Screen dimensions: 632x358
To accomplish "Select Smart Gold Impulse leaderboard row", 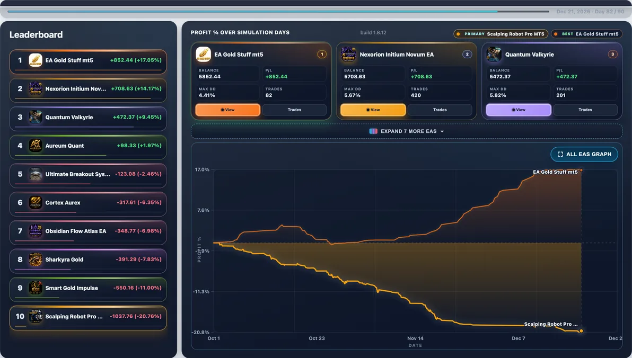I will 88,289.
